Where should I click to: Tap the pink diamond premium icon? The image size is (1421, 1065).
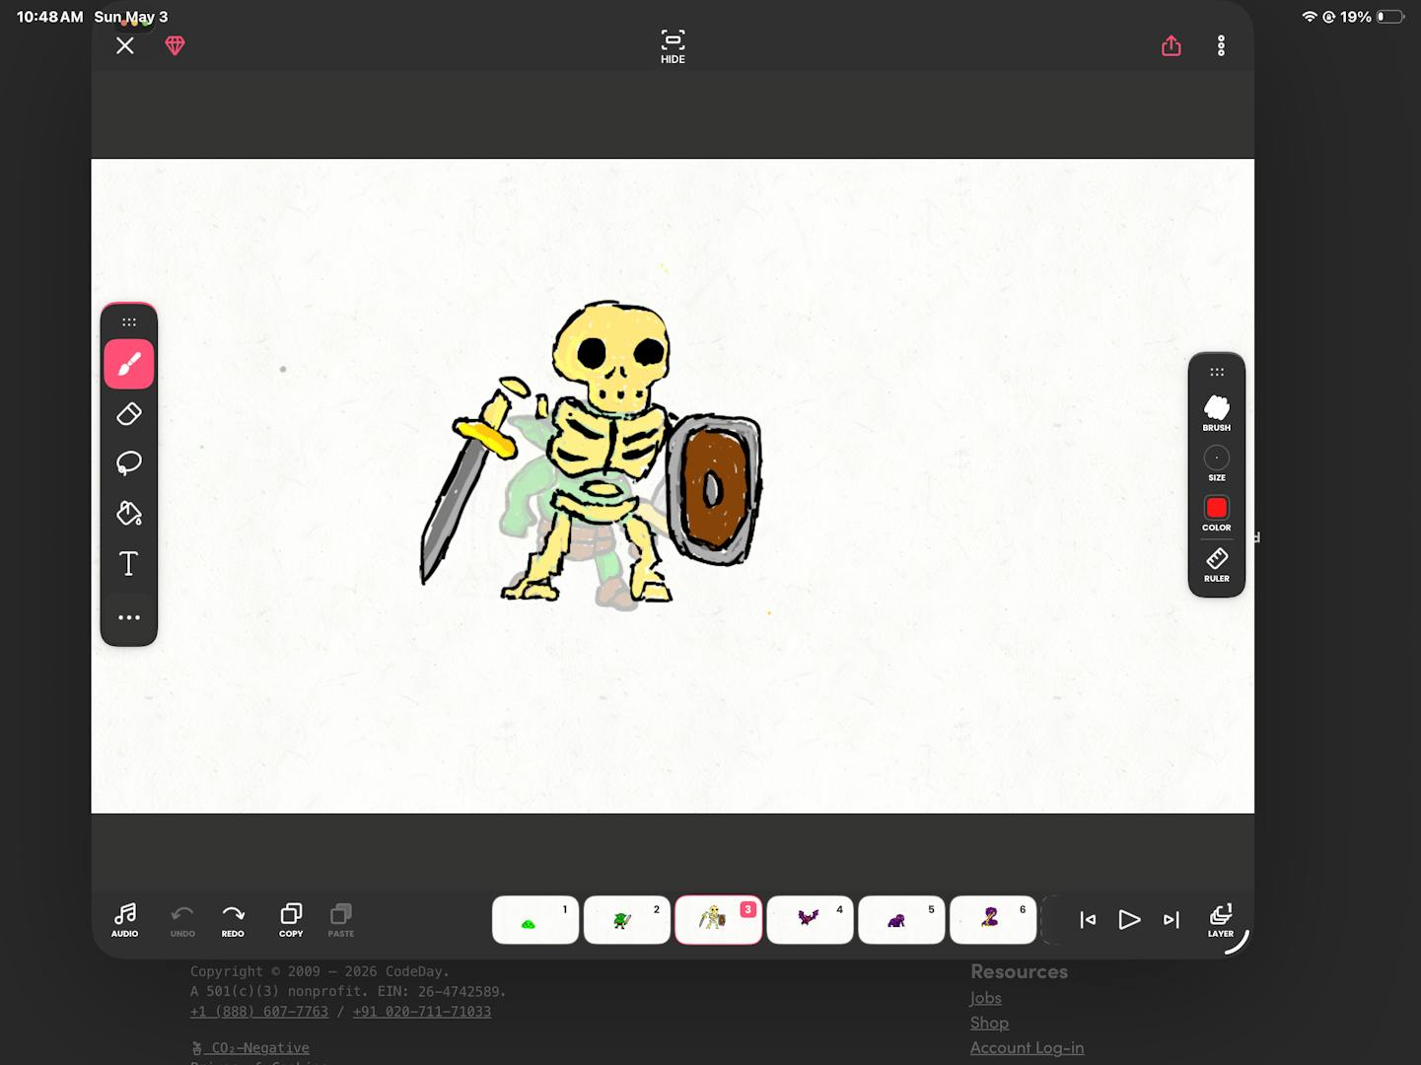tap(175, 45)
